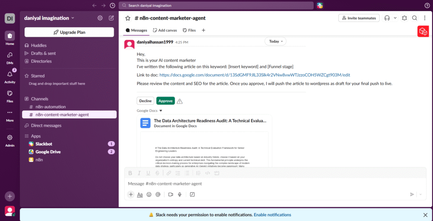433x221 pixels.
Task: Expand the daniyal imagination workspace menu
Action: point(49,18)
